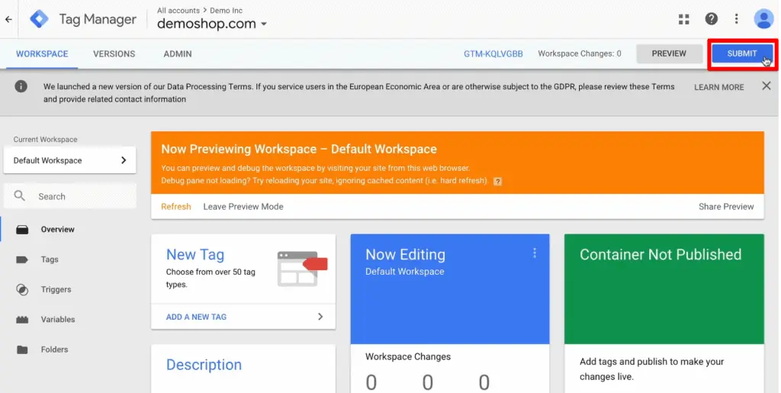Click the New Tag heading
781x393 pixels.
(x=195, y=255)
